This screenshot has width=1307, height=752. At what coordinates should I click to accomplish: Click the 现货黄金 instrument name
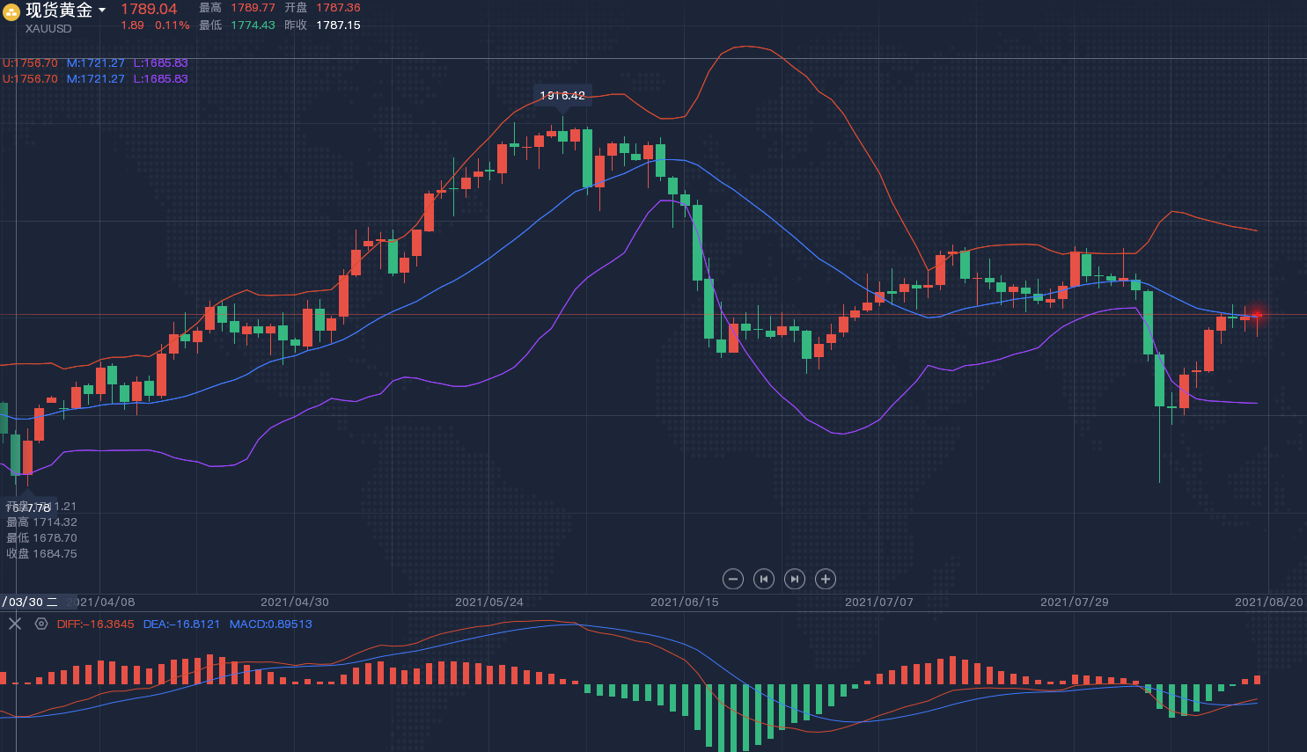(x=59, y=11)
